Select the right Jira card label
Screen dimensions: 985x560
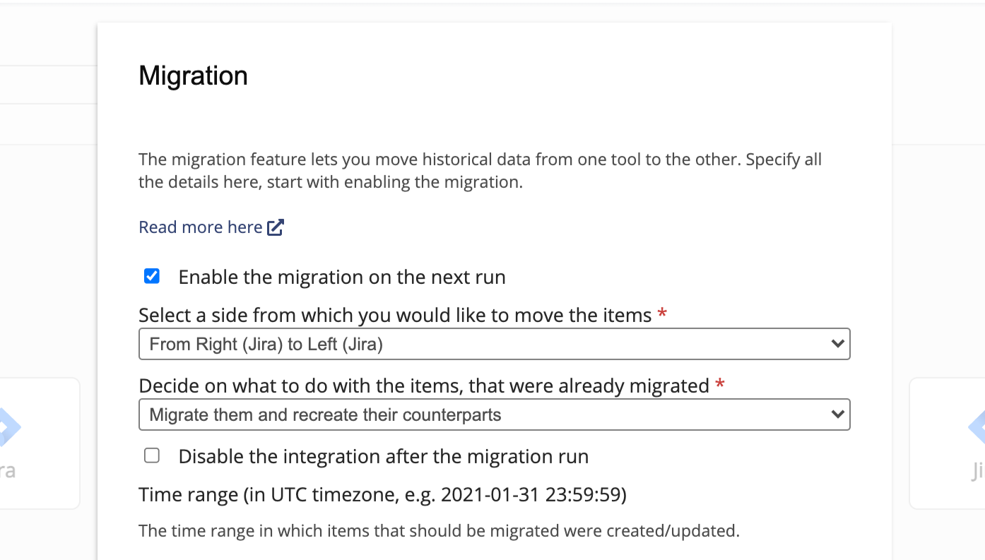pos(977,471)
